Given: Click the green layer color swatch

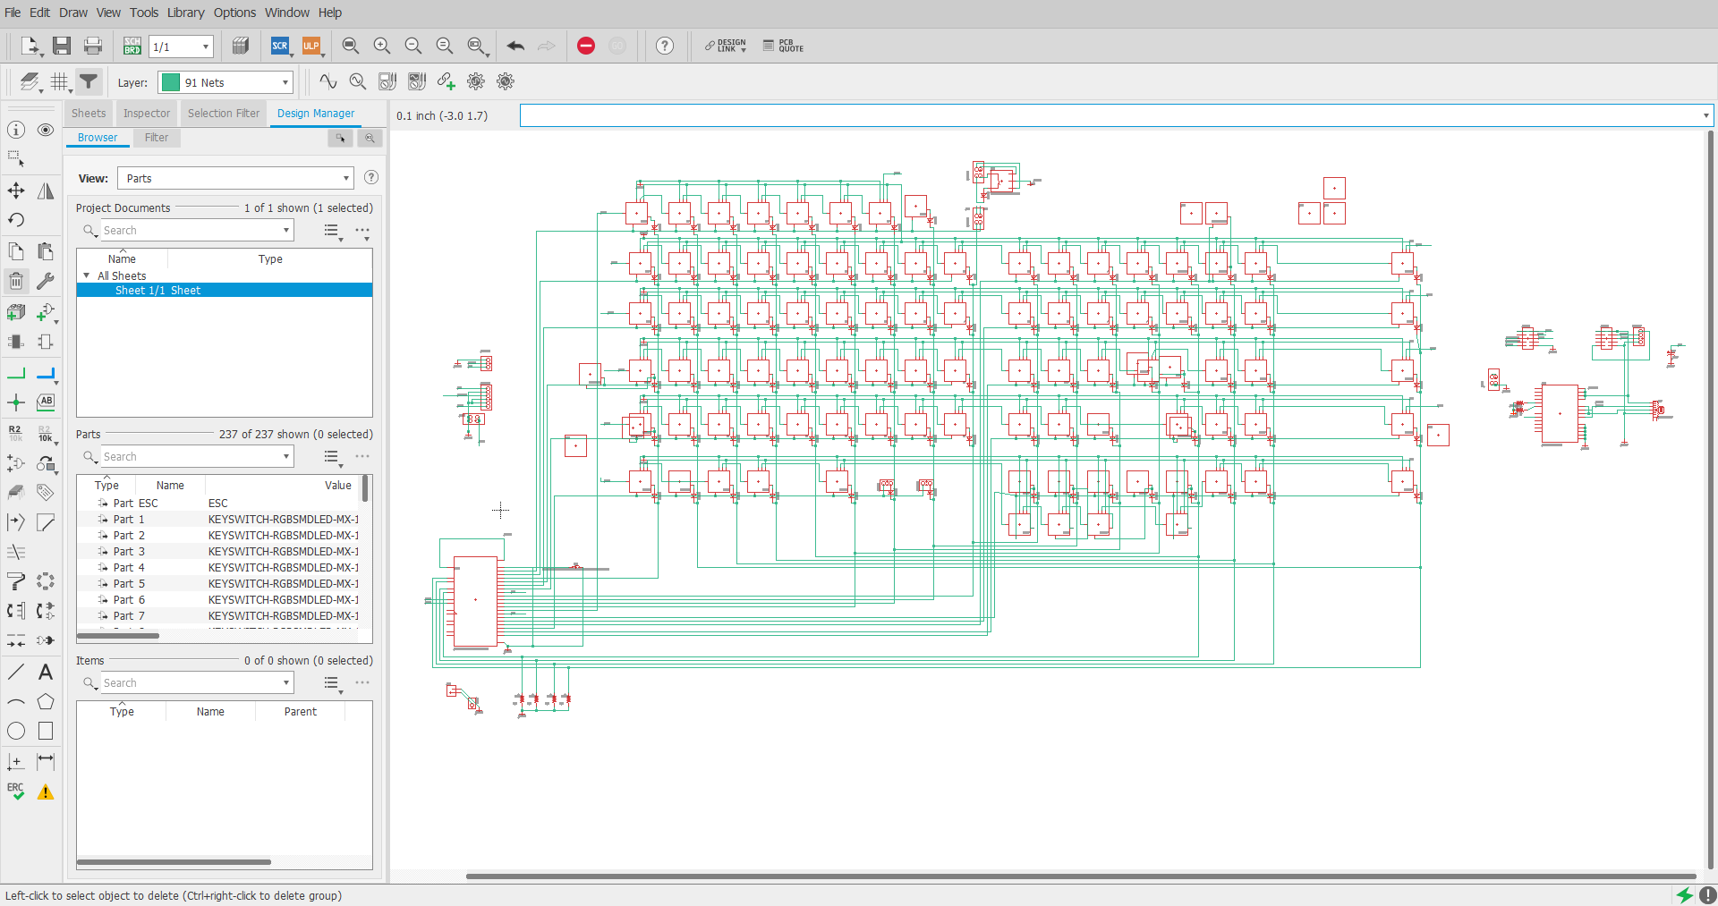Looking at the screenshot, I should click(171, 82).
